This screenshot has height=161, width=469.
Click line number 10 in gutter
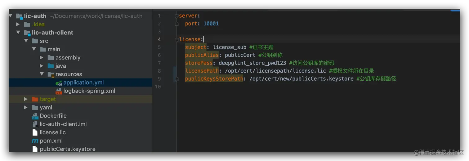coord(158,87)
